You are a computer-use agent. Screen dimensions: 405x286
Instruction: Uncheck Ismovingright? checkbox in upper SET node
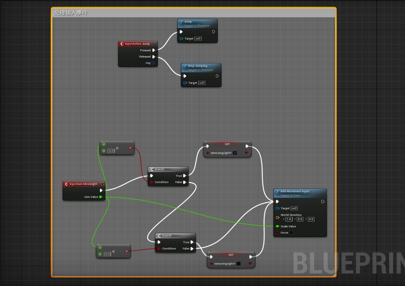click(235, 153)
